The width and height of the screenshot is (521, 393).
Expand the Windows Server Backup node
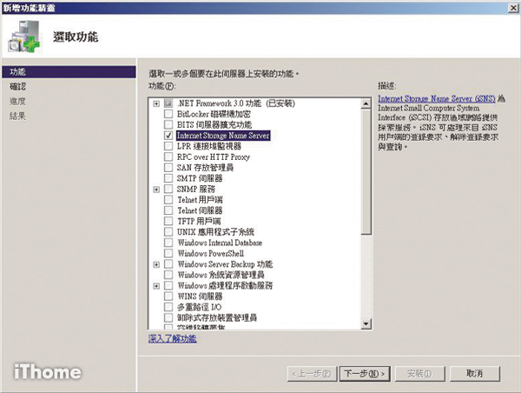coord(156,263)
